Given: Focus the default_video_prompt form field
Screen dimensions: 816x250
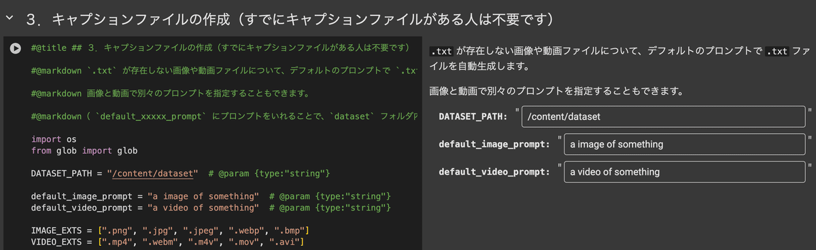Looking at the screenshot, I should (685, 172).
